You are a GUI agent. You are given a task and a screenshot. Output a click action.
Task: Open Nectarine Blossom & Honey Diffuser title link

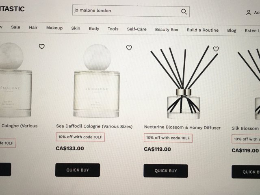[182, 127]
